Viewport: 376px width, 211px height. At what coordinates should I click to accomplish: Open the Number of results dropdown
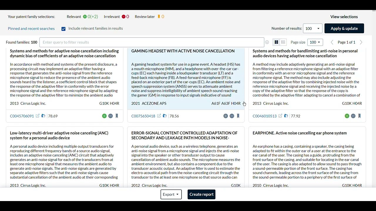[x=313, y=28]
